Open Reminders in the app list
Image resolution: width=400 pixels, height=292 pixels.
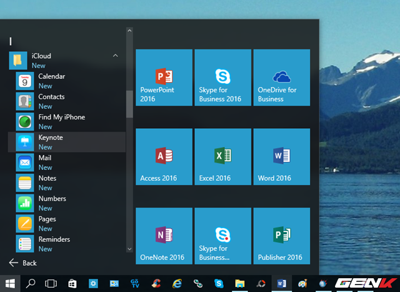pyautogui.click(x=54, y=244)
